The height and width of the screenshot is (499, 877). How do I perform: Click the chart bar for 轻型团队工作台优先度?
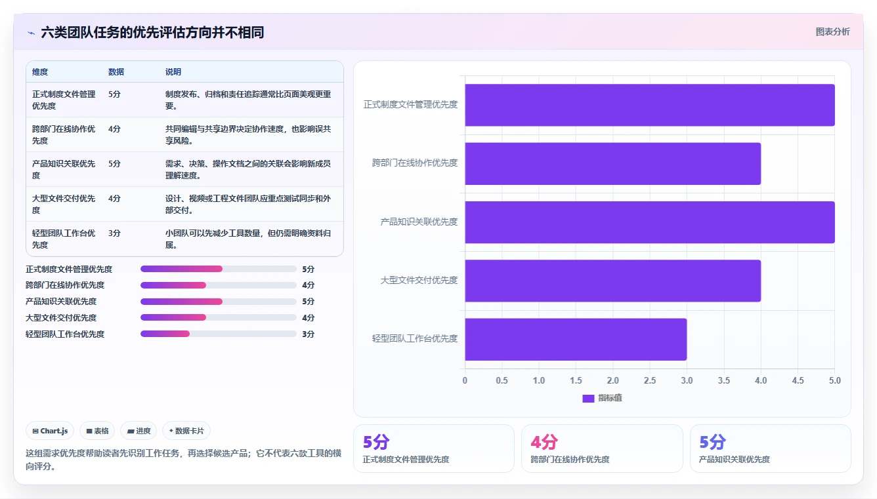click(x=576, y=339)
